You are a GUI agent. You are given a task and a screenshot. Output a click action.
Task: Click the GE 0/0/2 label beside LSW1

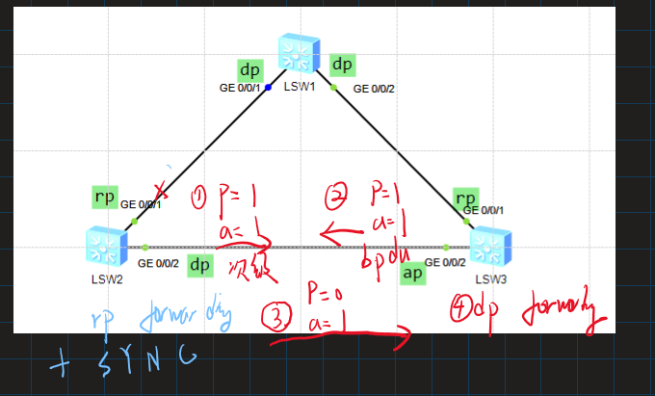tap(374, 89)
